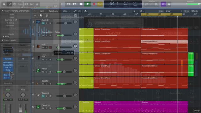This screenshot has width=201, height=113.
Task: Toggle the yellow Cycle button
Action: (100, 4)
